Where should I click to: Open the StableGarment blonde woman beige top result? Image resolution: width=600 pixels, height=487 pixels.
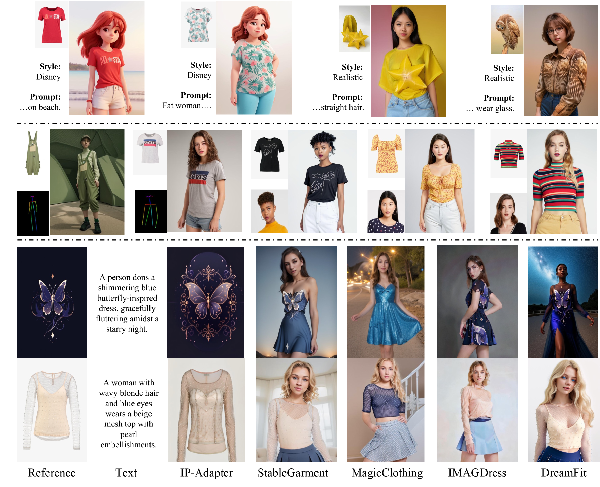click(297, 410)
